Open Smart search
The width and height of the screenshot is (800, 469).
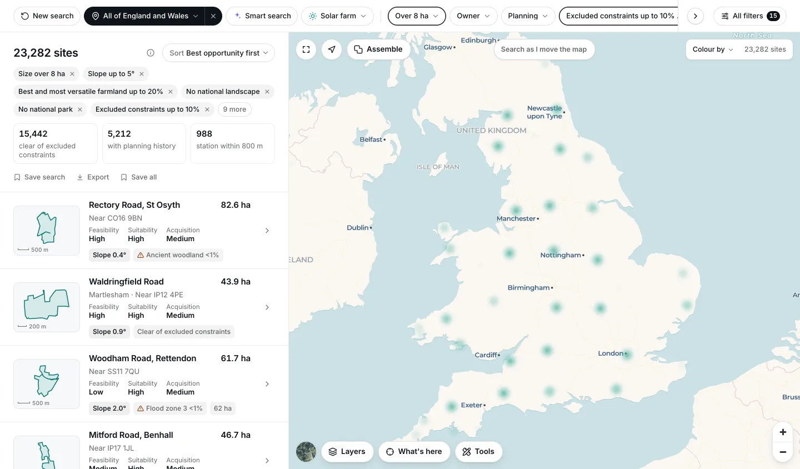pos(262,16)
